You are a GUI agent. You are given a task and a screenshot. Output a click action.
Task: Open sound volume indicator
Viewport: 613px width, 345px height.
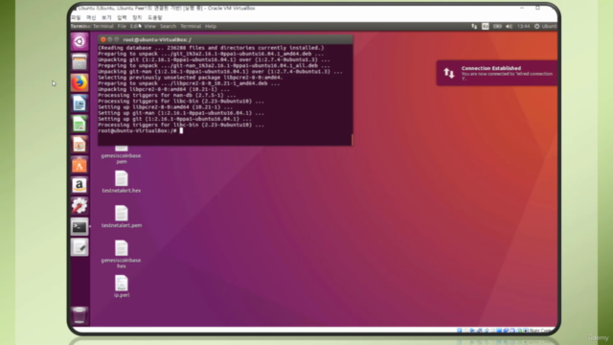pos(509,26)
